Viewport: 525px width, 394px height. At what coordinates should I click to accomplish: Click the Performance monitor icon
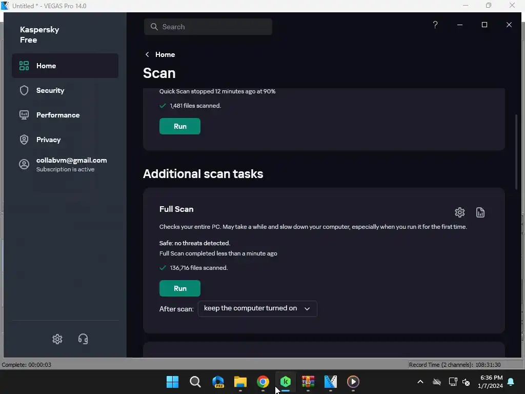coord(24,115)
